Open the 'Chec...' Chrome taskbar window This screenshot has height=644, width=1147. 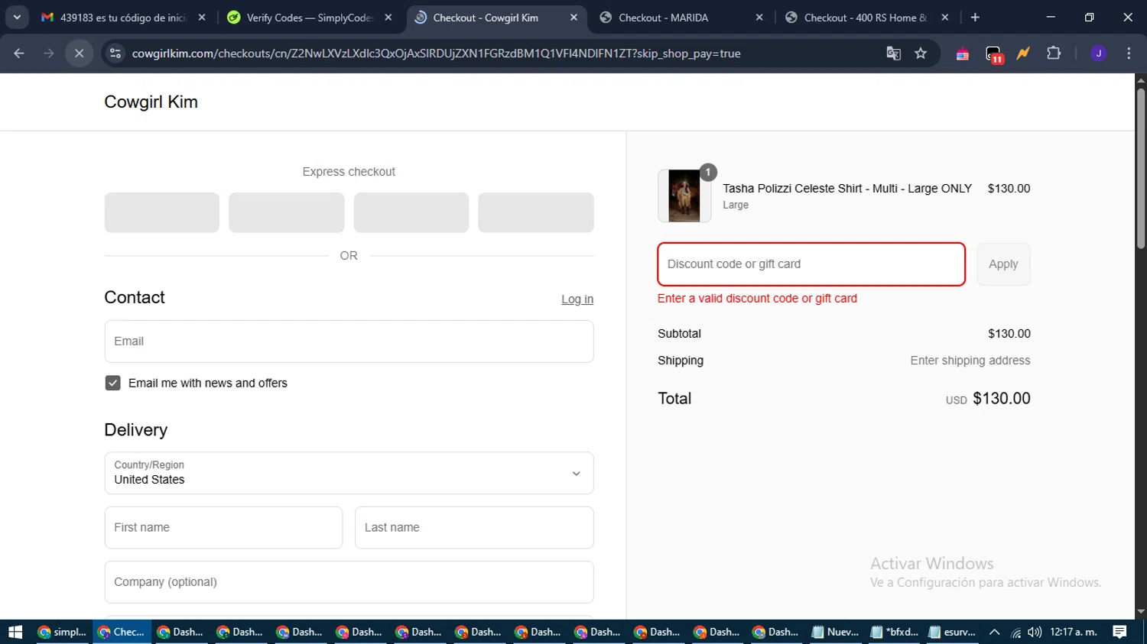coord(121,632)
